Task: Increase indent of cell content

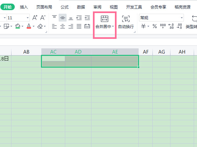Action: [x=87, y=18]
